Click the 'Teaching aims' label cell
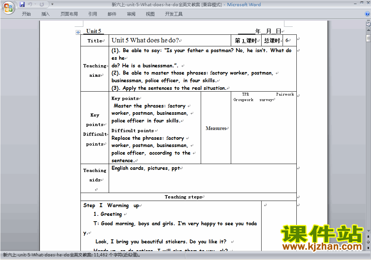 pos(95,69)
